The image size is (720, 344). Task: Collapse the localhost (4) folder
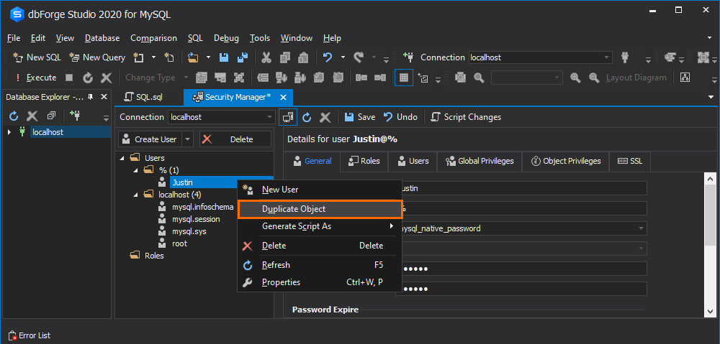[x=136, y=195]
